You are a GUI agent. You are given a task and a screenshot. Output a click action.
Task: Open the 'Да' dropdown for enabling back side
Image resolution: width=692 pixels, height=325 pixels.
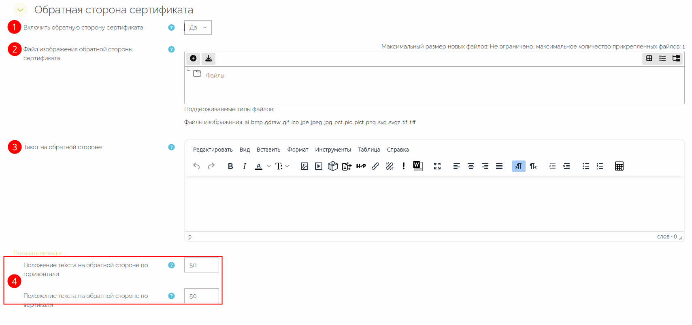(x=198, y=27)
